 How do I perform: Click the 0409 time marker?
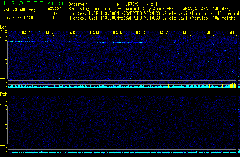[x=209, y=33]
